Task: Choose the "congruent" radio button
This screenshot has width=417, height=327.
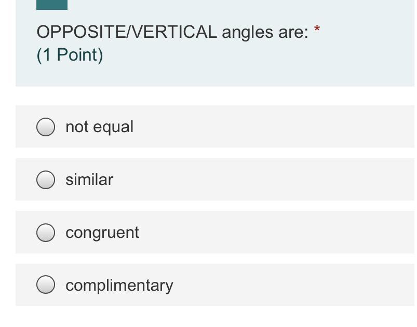Action: click(46, 233)
